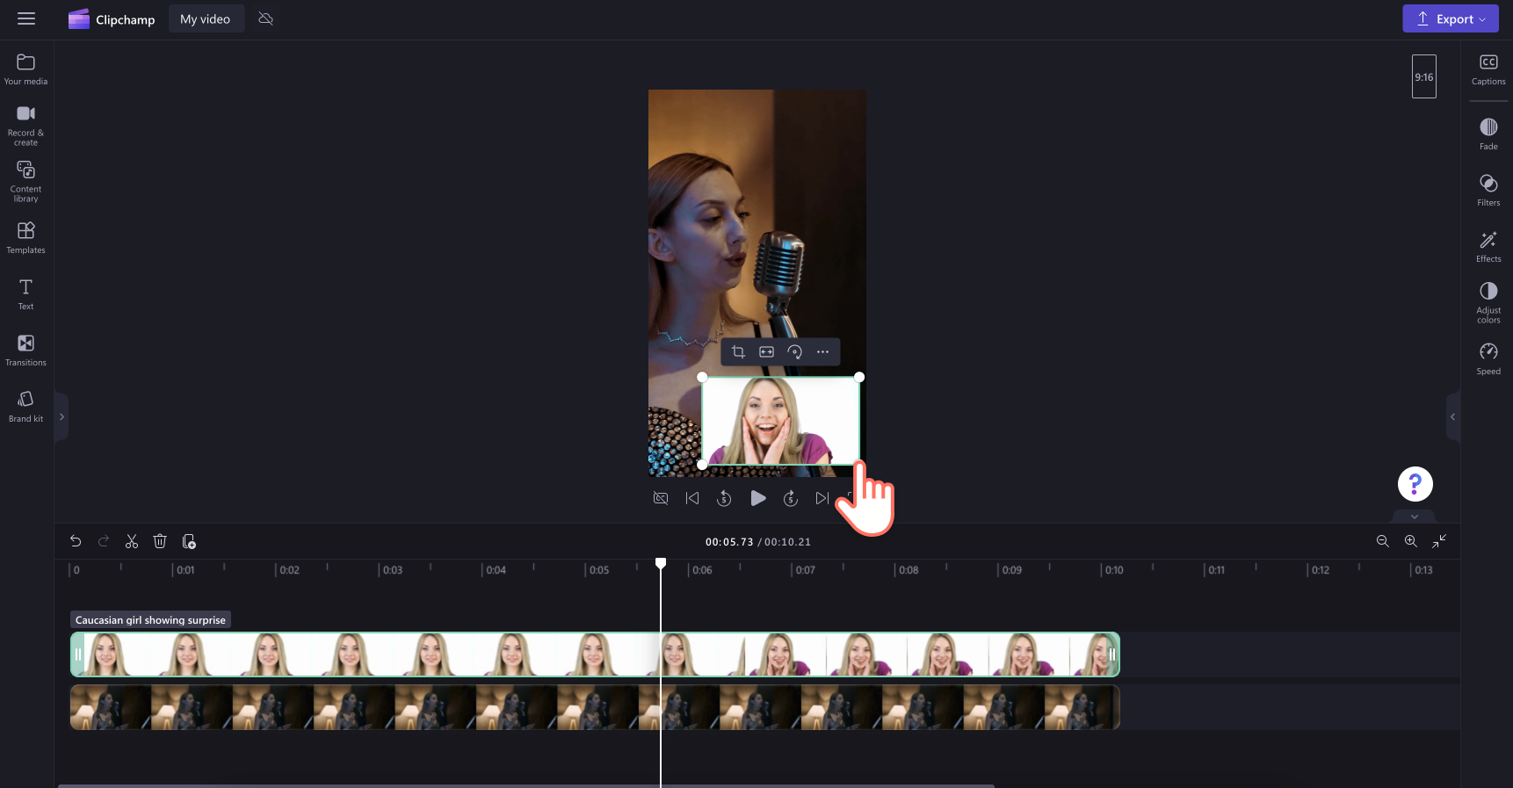The image size is (1513, 788).
Task: Click the 00:05.73 current time display
Action: [729, 542]
